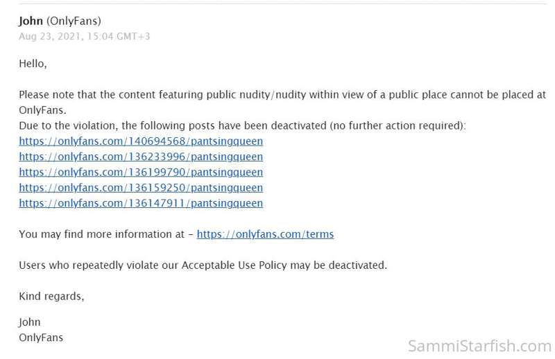This screenshot has height=359, width=555.
Task: Open the 136199790 pantsingqueen post link
Action: click(141, 172)
